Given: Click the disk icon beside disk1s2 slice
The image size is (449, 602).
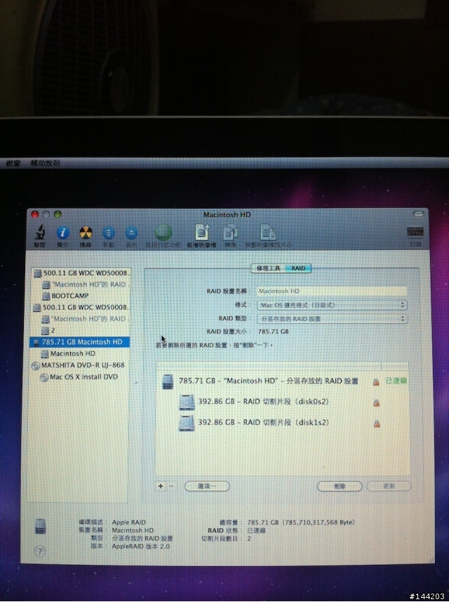Looking at the screenshot, I should point(187,423).
